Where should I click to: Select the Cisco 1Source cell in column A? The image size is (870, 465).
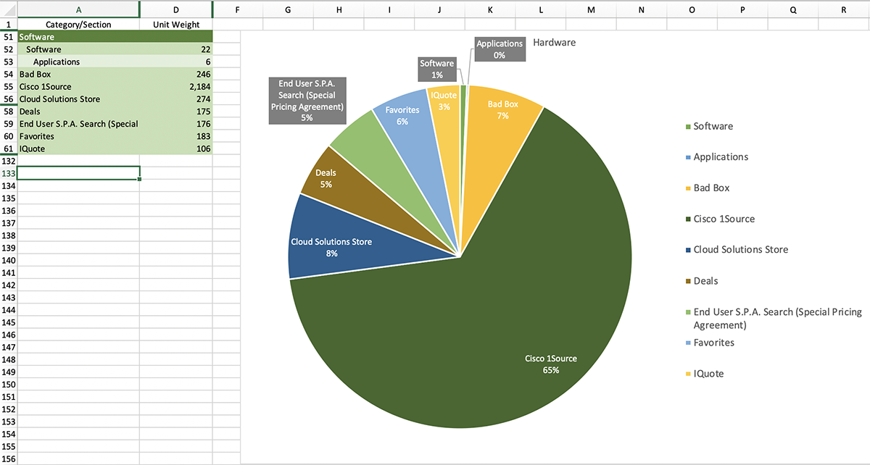(78, 87)
